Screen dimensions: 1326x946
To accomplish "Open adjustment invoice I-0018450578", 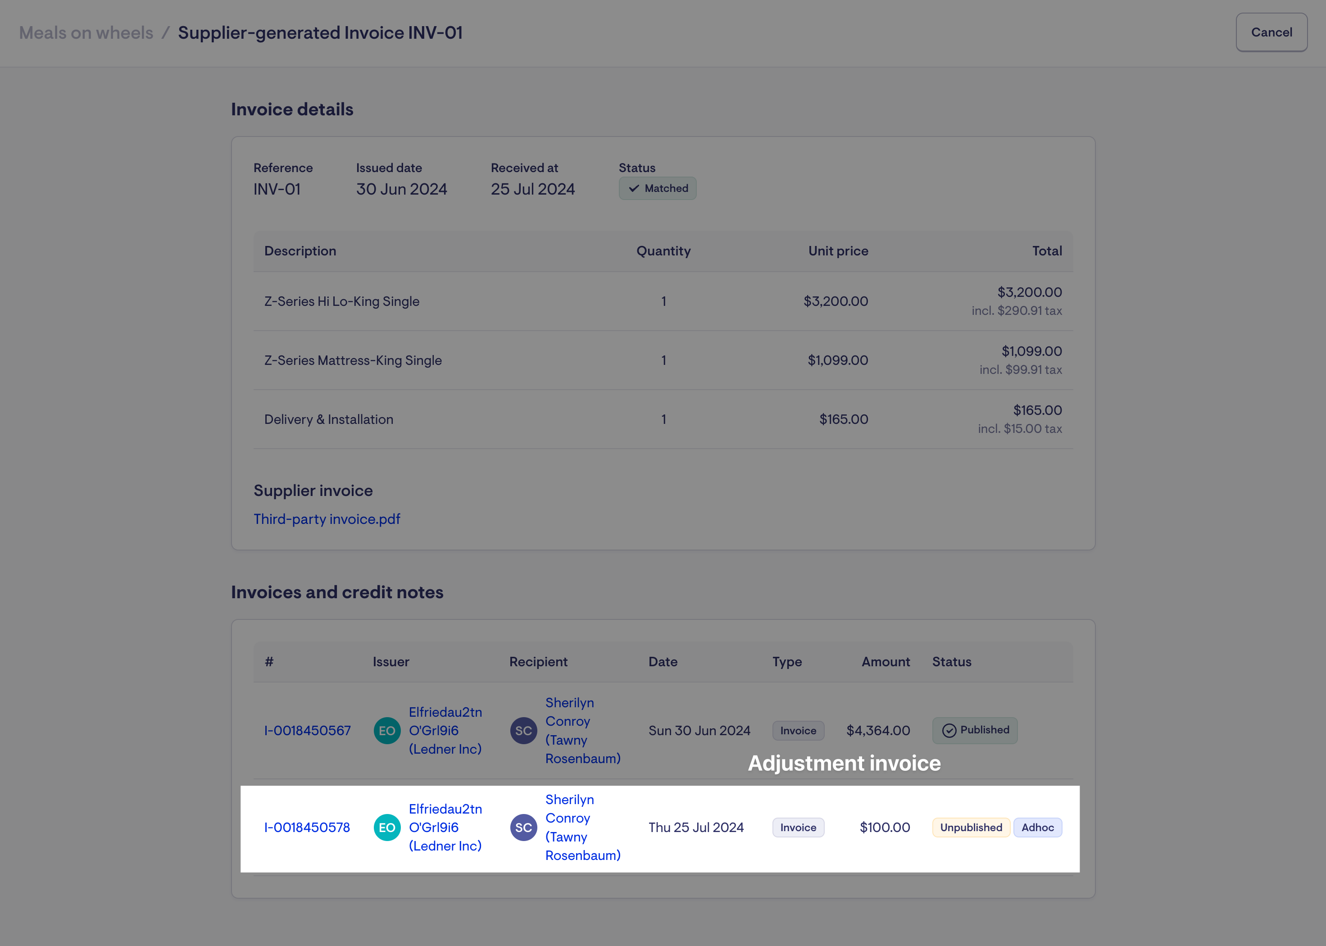I will click(308, 827).
